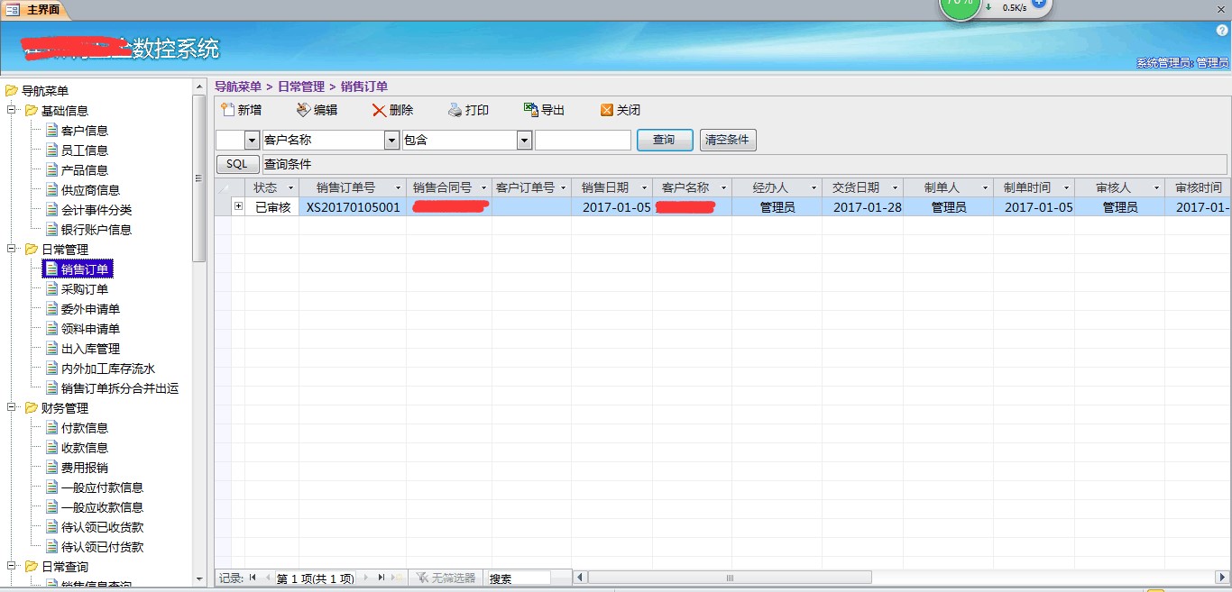This screenshot has height=592, width=1232.
Task: Open 内外加工库存流水 in the navigation tree
Action: click(x=108, y=369)
